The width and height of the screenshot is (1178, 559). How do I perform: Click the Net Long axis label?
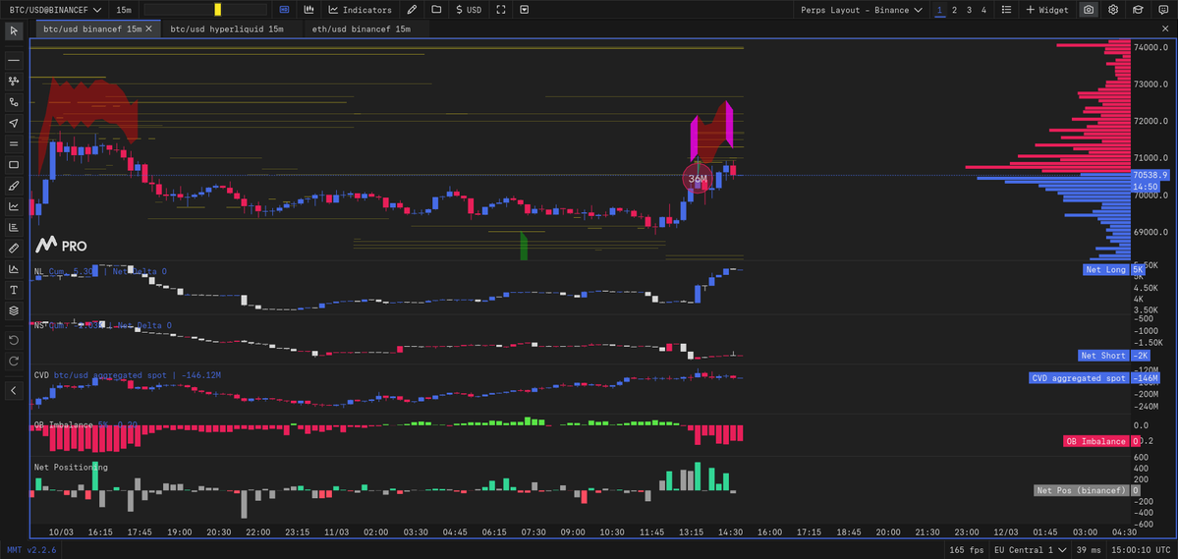tap(1106, 269)
